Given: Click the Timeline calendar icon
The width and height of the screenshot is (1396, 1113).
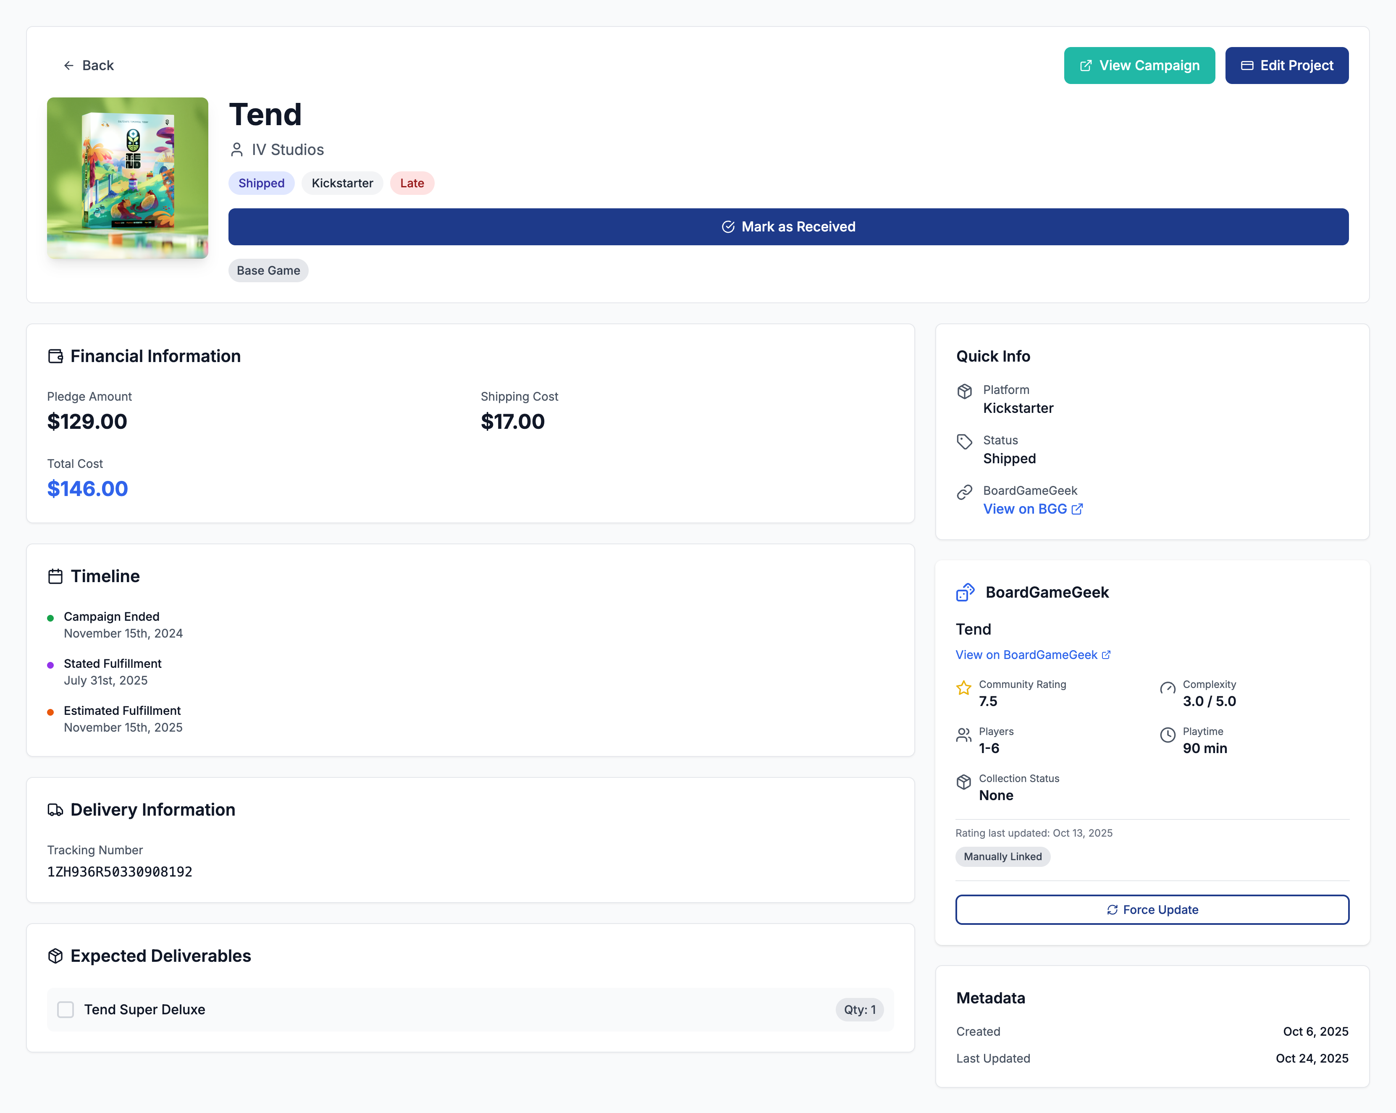Looking at the screenshot, I should (55, 575).
